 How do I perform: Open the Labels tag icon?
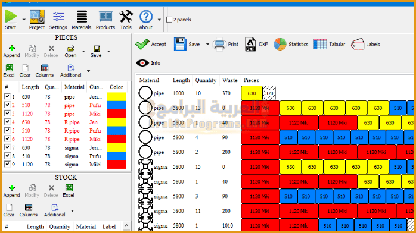point(358,44)
